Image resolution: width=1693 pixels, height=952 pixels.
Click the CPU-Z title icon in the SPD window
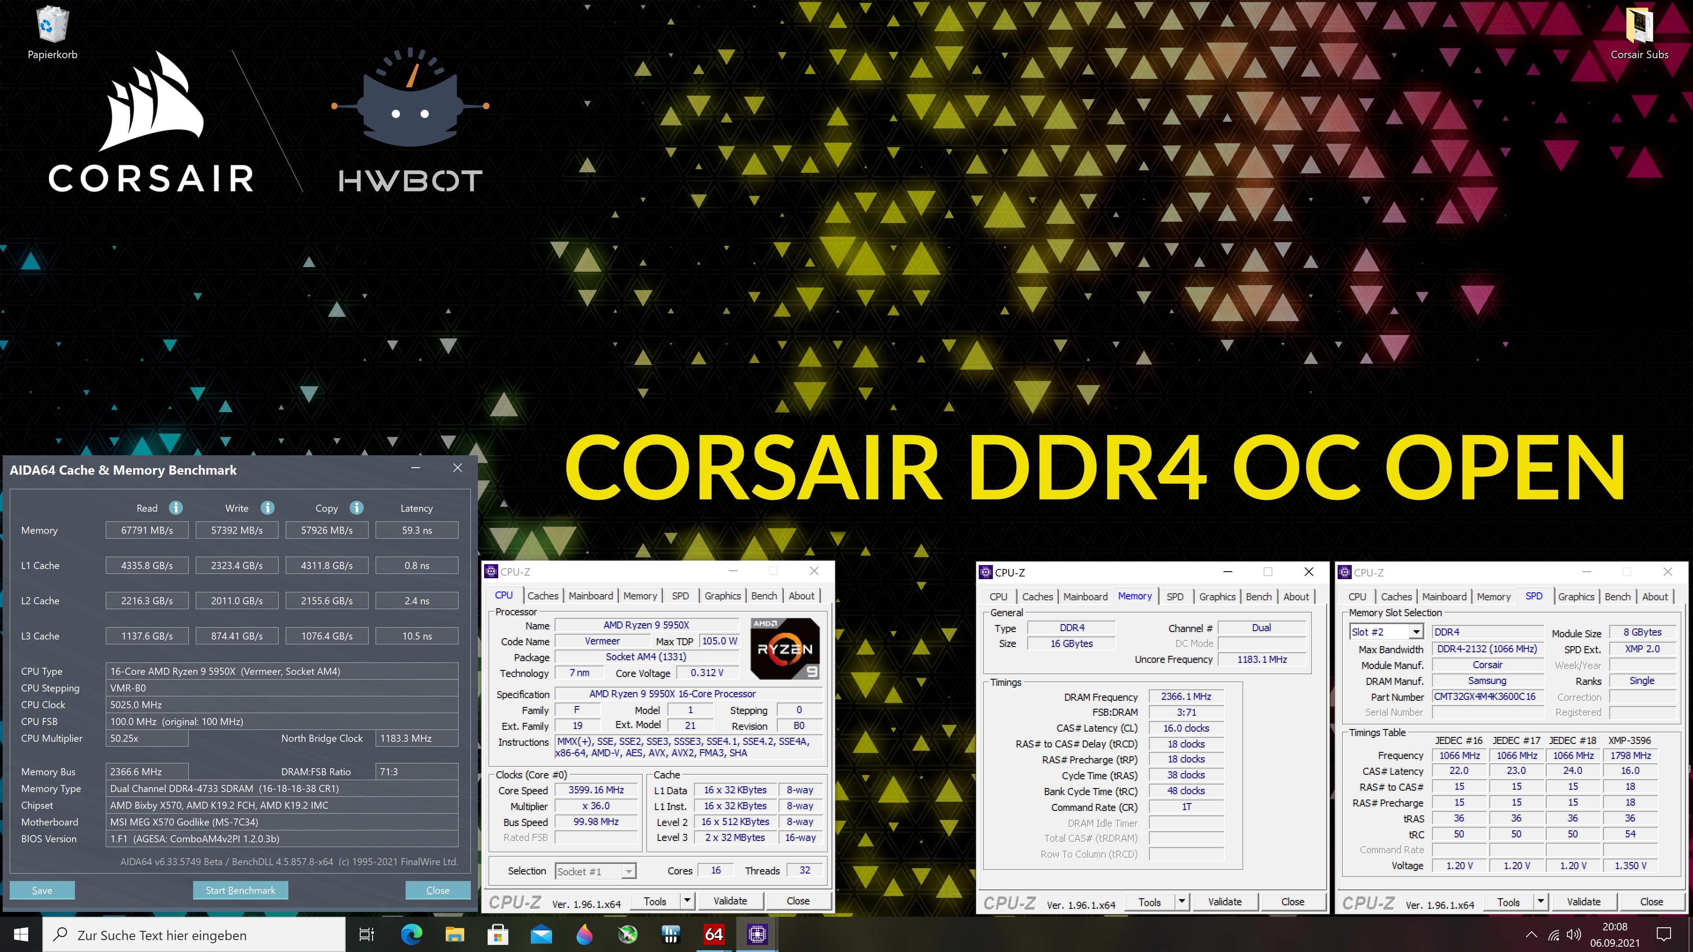click(1345, 572)
